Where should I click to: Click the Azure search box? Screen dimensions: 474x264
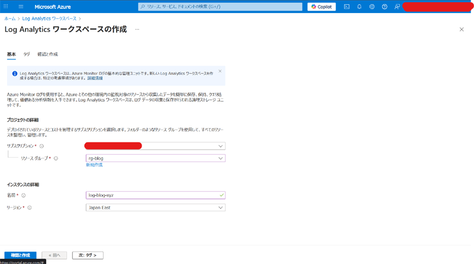220,7
